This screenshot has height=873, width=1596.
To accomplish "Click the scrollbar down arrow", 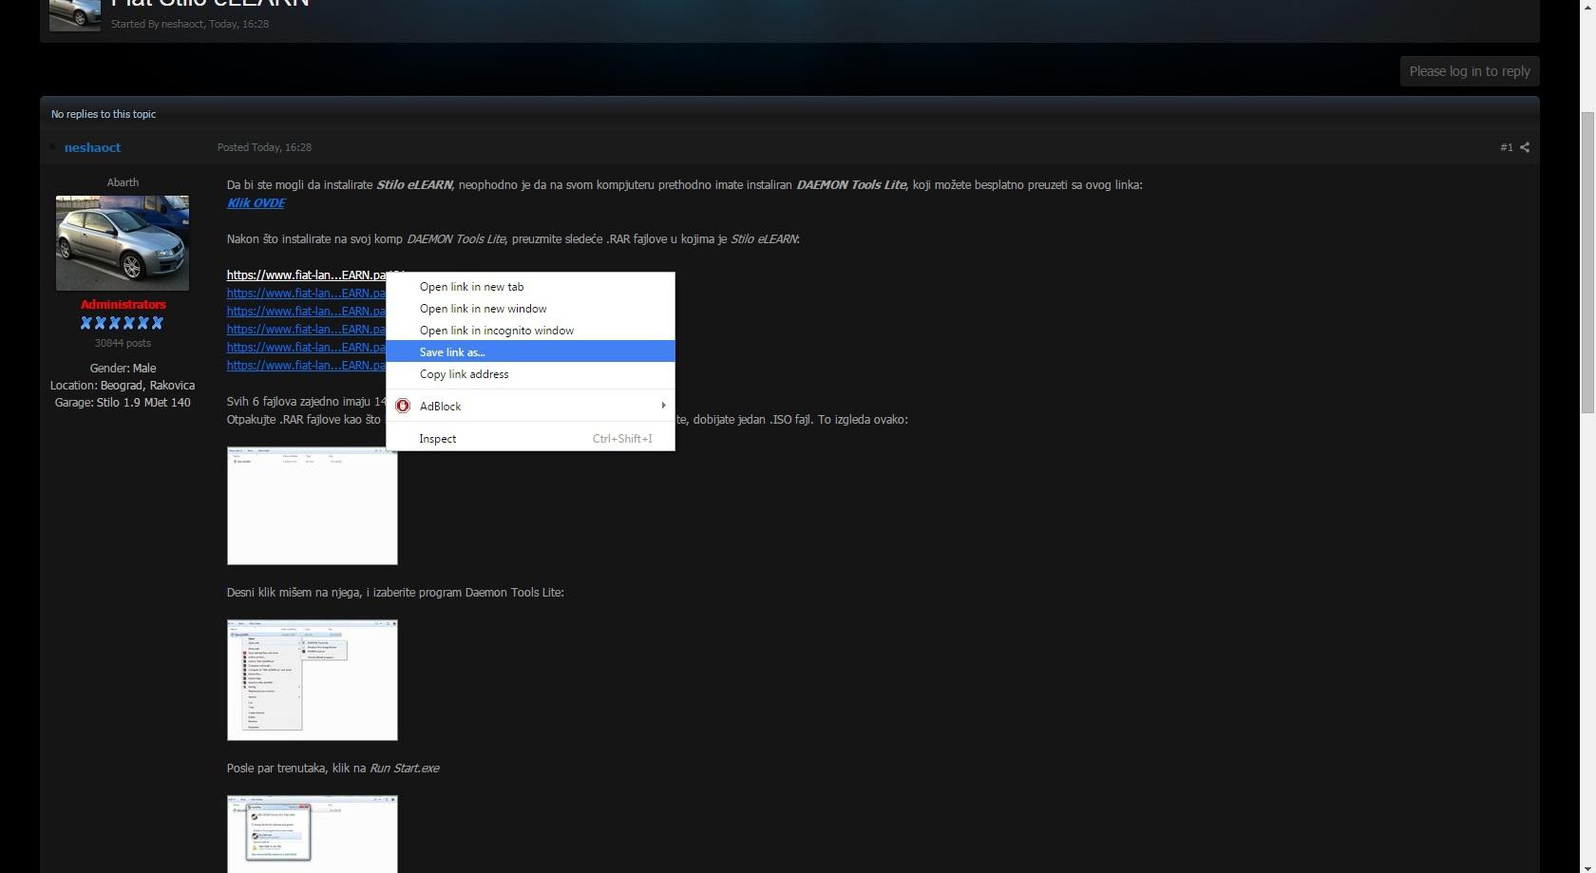I will [x=1587, y=865].
